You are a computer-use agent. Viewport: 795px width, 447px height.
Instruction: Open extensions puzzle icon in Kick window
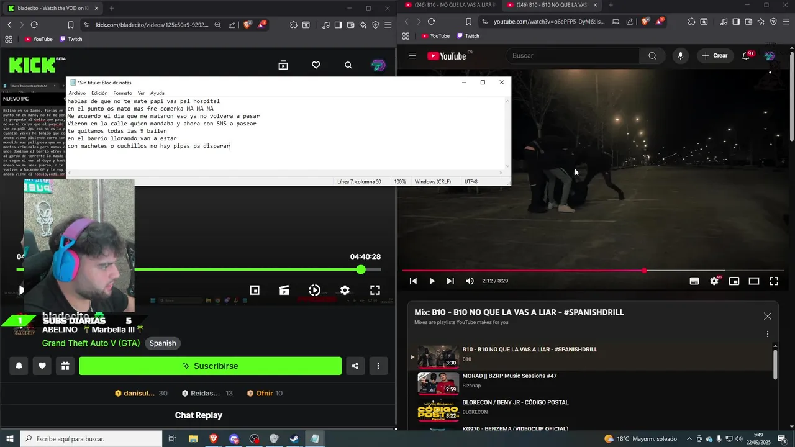(x=294, y=25)
